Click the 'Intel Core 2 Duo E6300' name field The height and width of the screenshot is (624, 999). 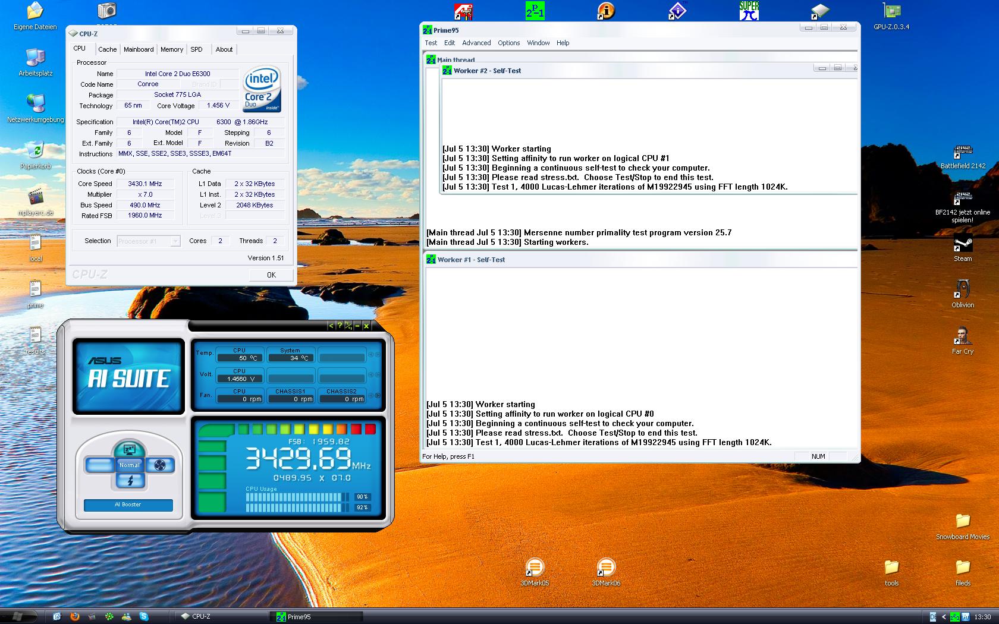tap(178, 74)
